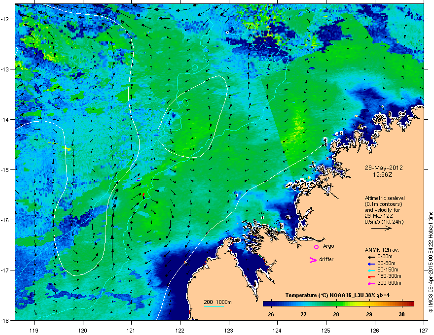The height and width of the screenshot is (335, 434).
Task: Click the 'Altimetric sealevel' caption text
Action: coord(385,198)
